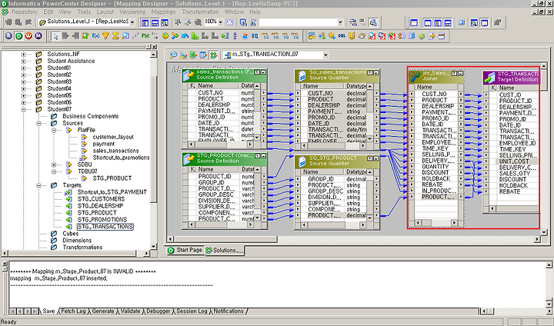Viewport: 554px width, 326px height.
Task: Open the Transformation menu
Action: [x=200, y=12]
